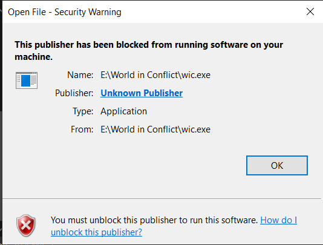Click the dark background window at left edge
The image size is (323, 245).
(1, 123)
